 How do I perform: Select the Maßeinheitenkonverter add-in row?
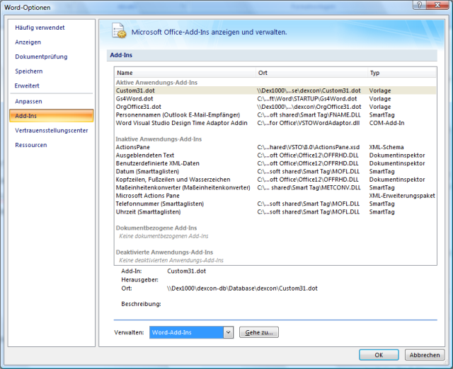(275, 187)
